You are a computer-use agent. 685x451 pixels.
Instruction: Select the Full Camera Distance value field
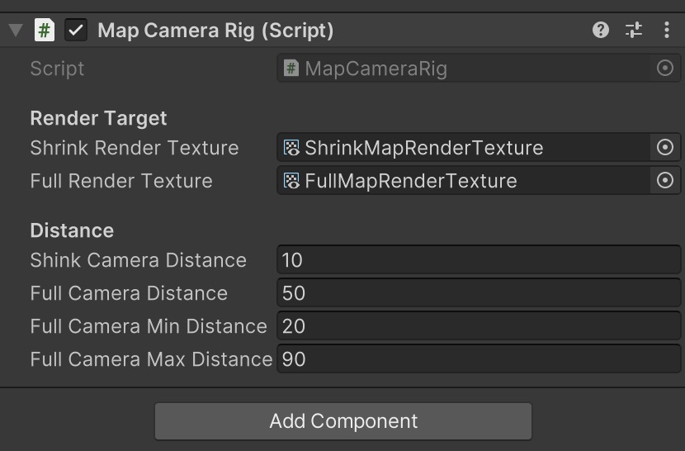click(x=479, y=292)
